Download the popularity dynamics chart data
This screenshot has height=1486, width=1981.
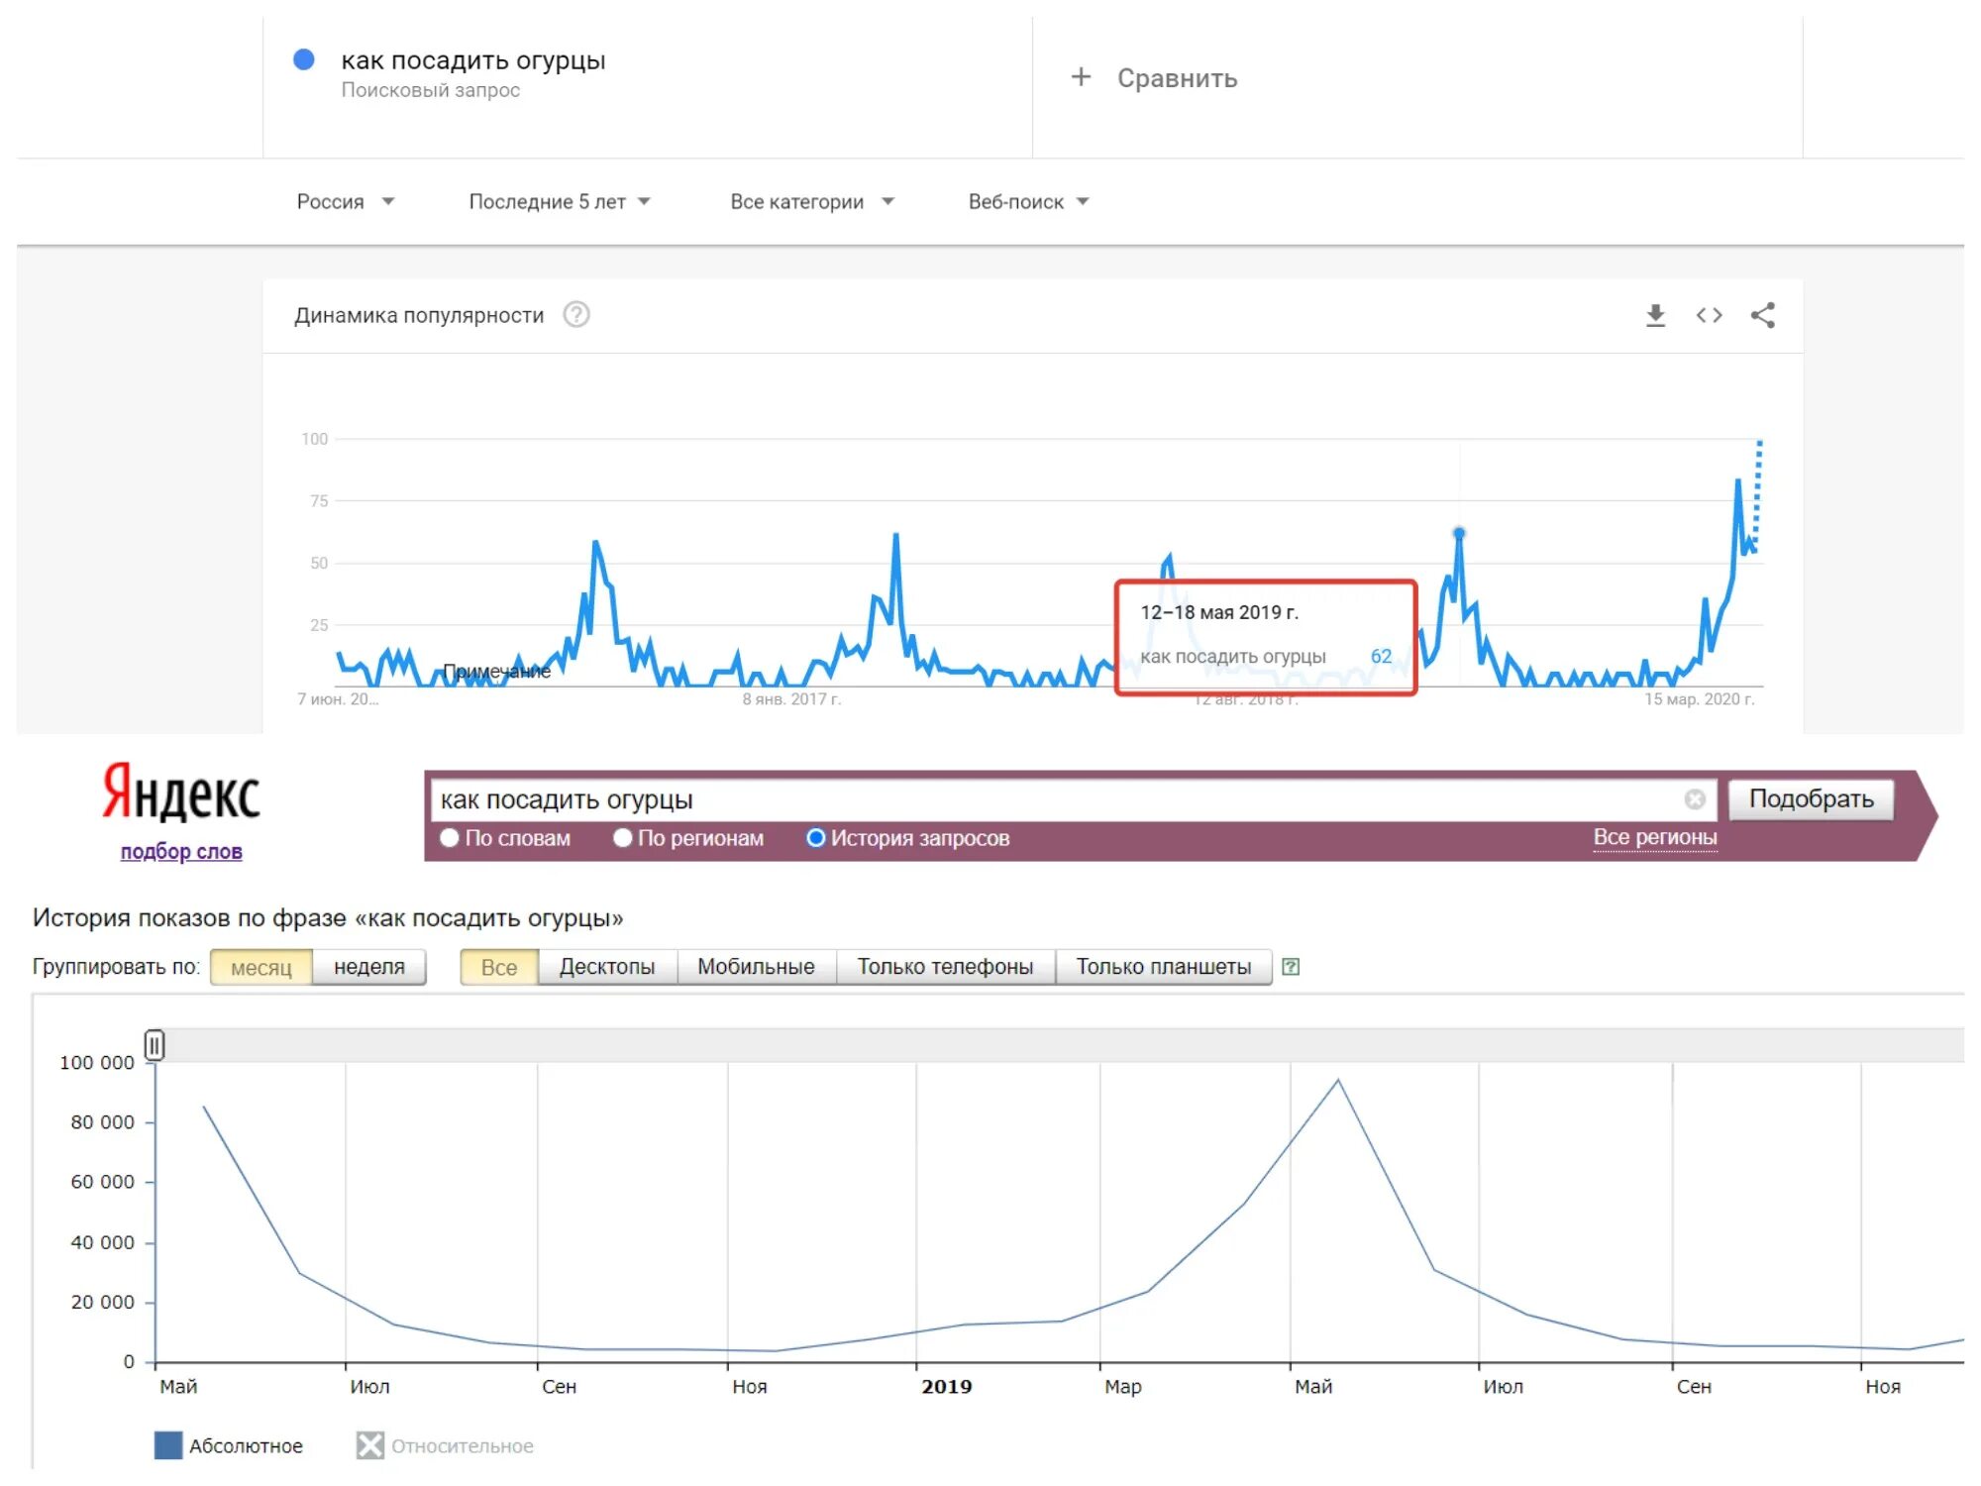click(x=1655, y=315)
